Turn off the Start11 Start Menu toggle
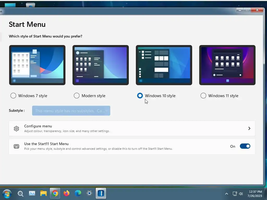 [x=245, y=146]
